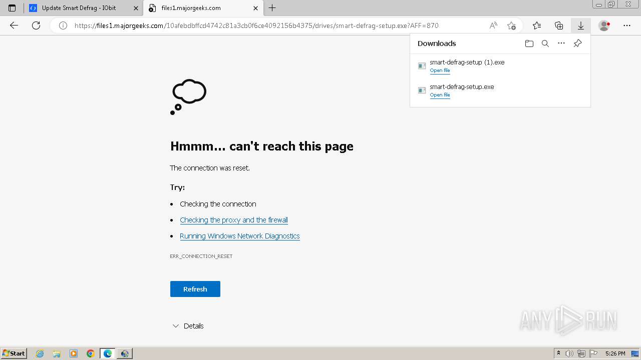Open the Favorites list icon

pos(537,25)
